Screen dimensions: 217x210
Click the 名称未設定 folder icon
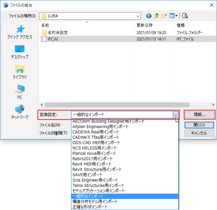point(44,32)
